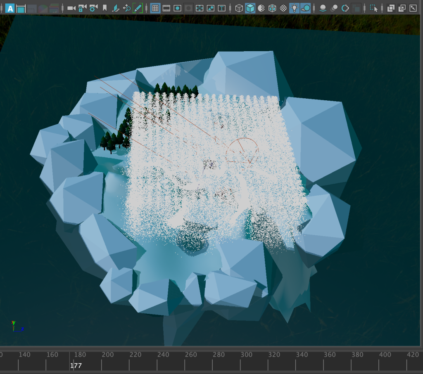Click the Motion Blur spheres icon
Viewport: 423px width, 374px height.
coord(334,8)
